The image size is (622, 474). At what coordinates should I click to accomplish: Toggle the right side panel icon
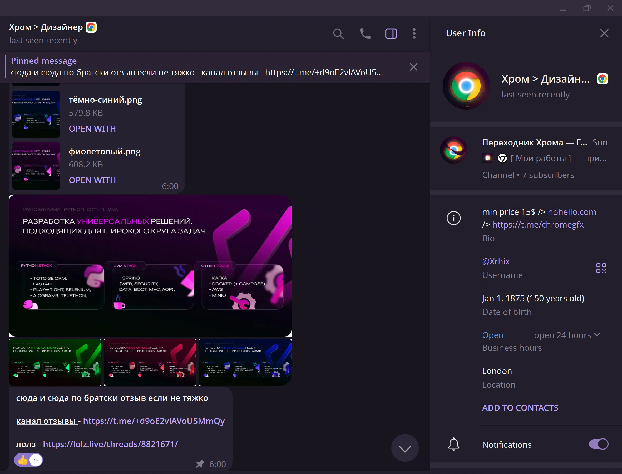[x=391, y=34]
